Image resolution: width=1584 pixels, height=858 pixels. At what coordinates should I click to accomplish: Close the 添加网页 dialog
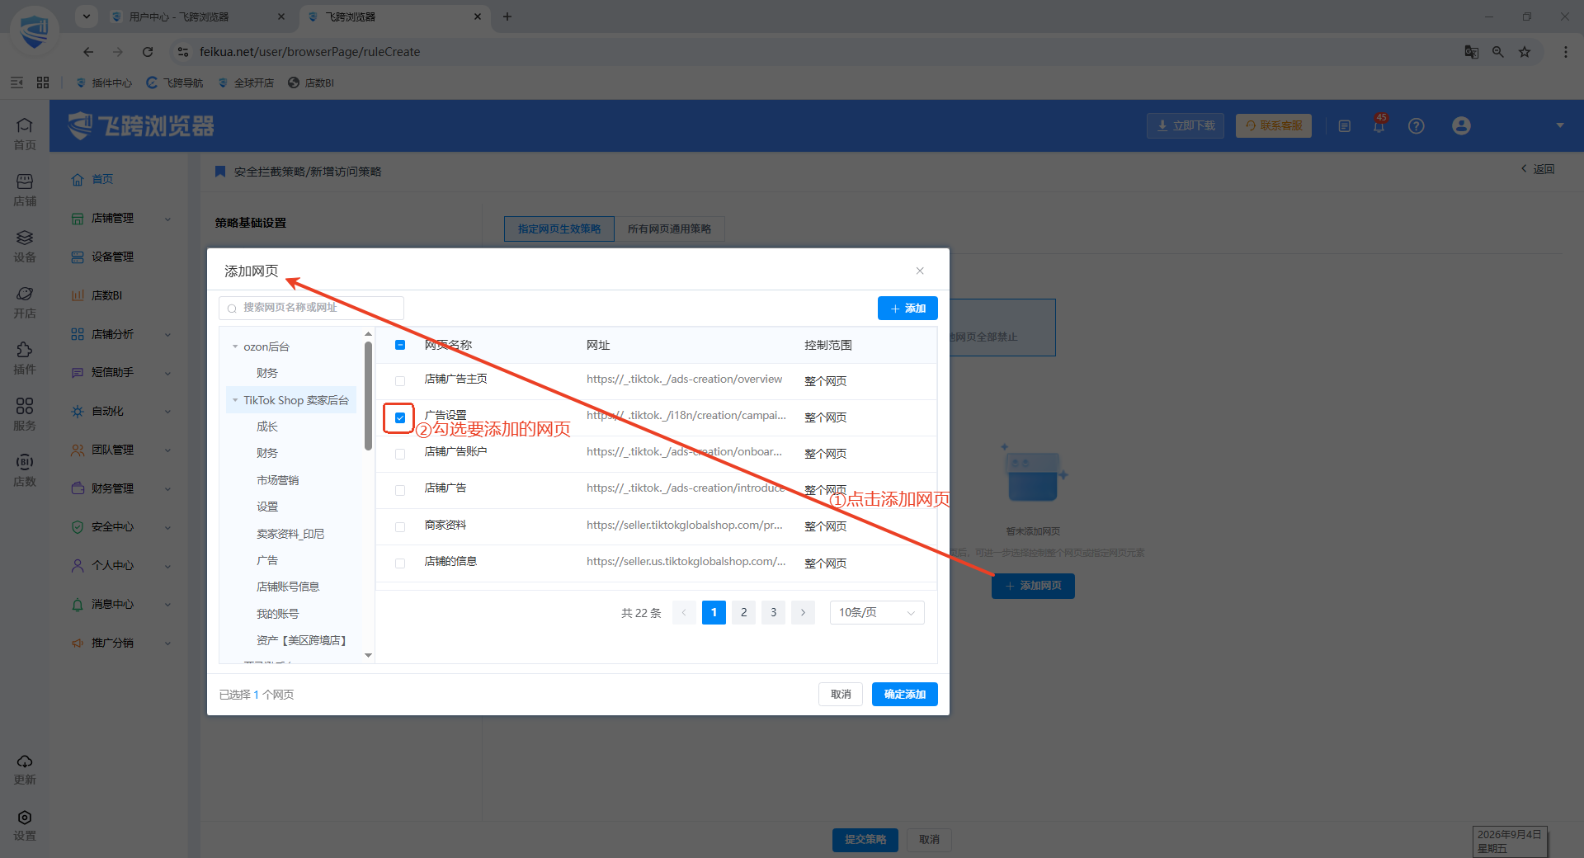pyautogui.click(x=920, y=271)
